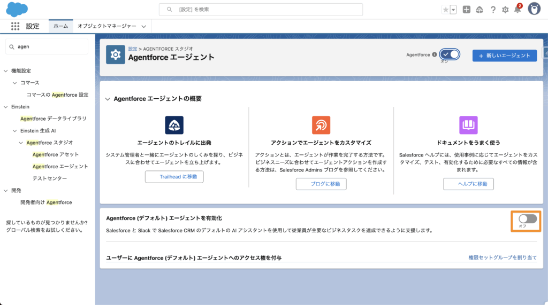Viewport: 548px width, 305px height.
Task: Click the 設定 breadcrumb link
Action: (133, 49)
